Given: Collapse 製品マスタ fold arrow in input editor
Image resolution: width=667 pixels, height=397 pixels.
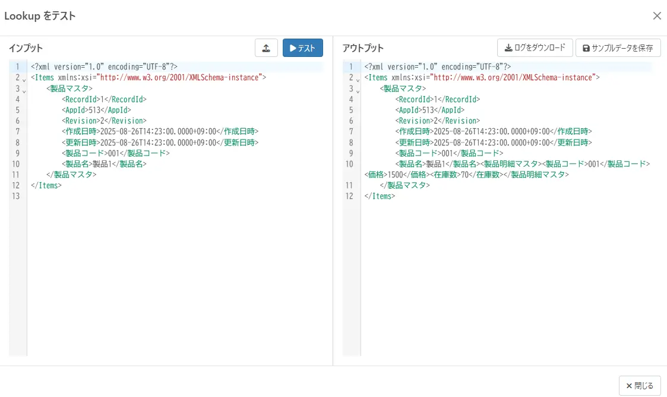Looking at the screenshot, I should [24, 91].
